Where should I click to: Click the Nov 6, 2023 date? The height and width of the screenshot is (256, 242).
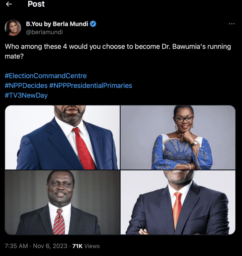coord(50,246)
